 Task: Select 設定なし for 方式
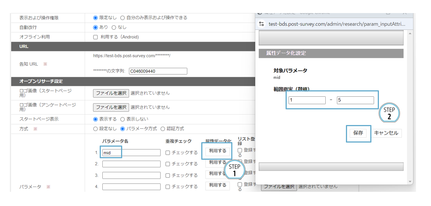(x=96, y=129)
